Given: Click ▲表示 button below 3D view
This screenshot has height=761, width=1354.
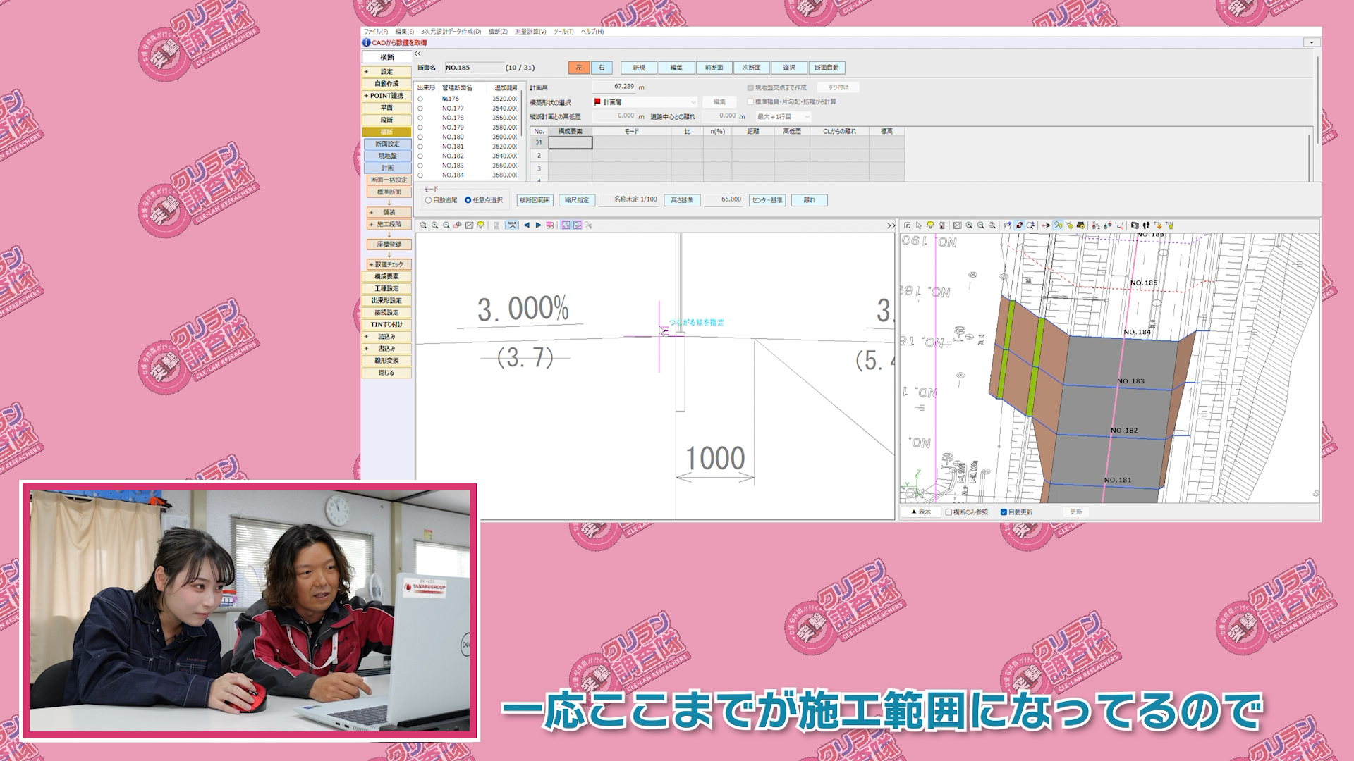Looking at the screenshot, I should pyautogui.click(x=920, y=512).
